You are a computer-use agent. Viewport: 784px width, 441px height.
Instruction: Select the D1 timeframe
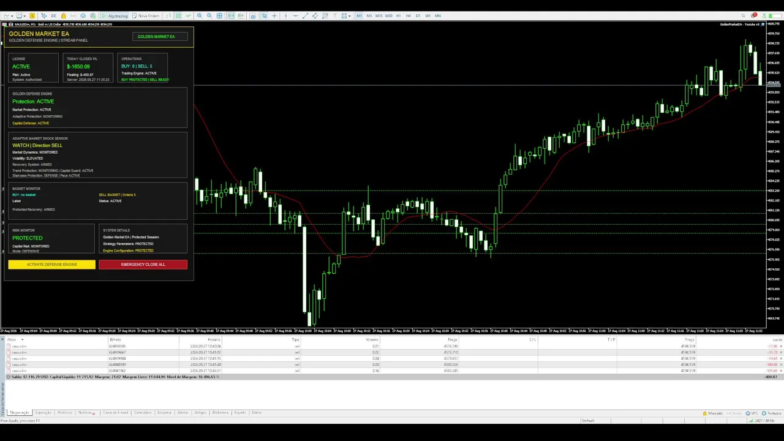coord(418,16)
